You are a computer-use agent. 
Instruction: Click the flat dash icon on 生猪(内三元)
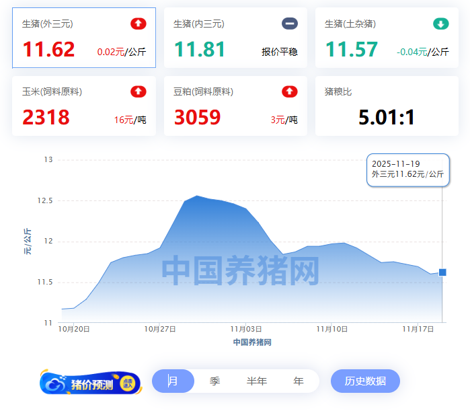click(289, 24)
